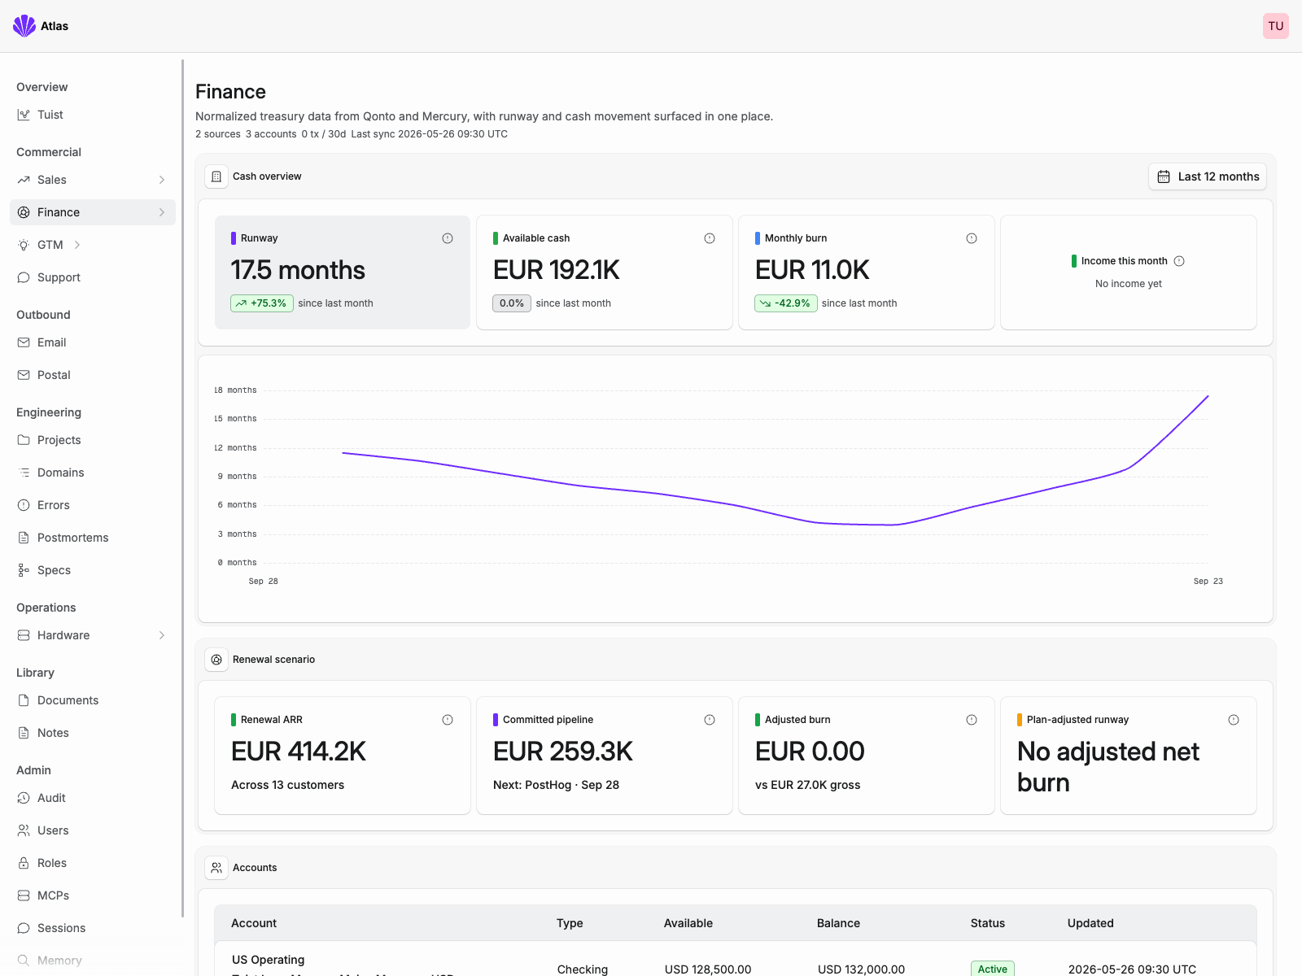Select the Available cash metric card
This screenshot has width=1302, height=976.
click(605, 272)
